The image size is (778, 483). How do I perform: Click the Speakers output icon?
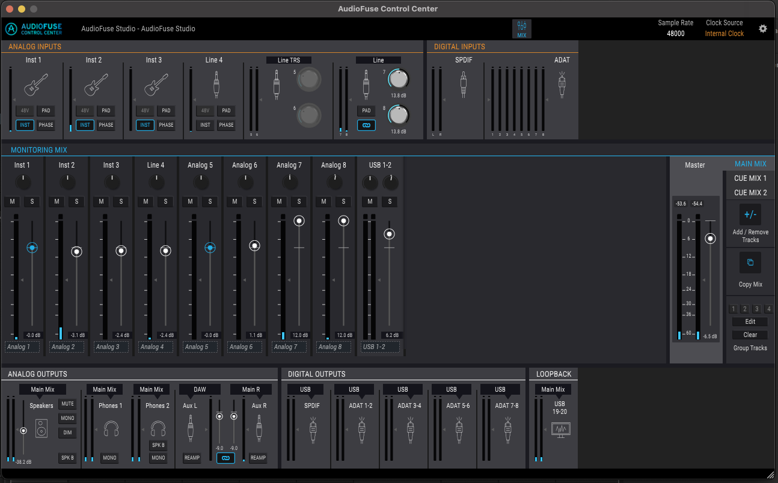pyautogui.click(x=41, y=429)
